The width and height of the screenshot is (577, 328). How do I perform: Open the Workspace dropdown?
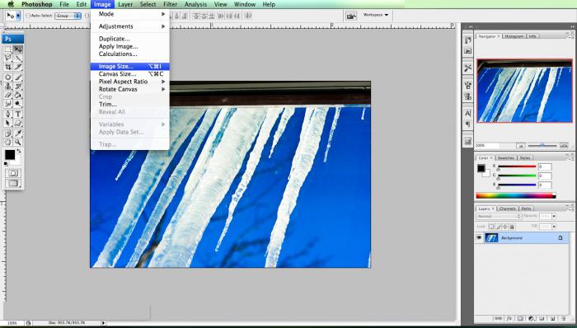pos(376,15)
